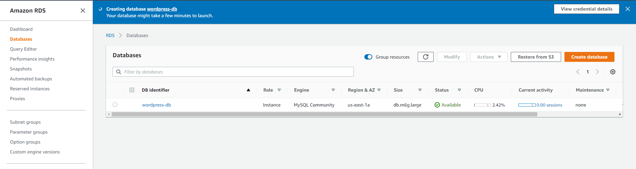Viewport: 636px width, 169px height.
Task: Click the RDS breadcrumb link
Action: [x=110, y=35]
